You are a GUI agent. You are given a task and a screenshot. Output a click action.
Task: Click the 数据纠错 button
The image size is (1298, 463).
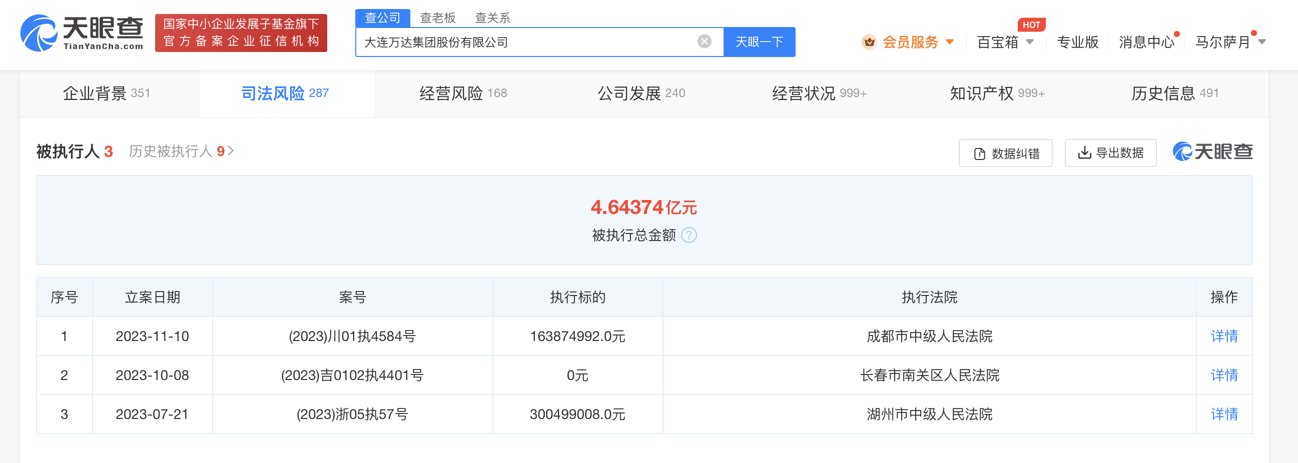[x=1005, y=153]
